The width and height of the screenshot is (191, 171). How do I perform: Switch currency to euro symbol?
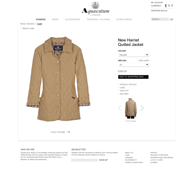172,6
